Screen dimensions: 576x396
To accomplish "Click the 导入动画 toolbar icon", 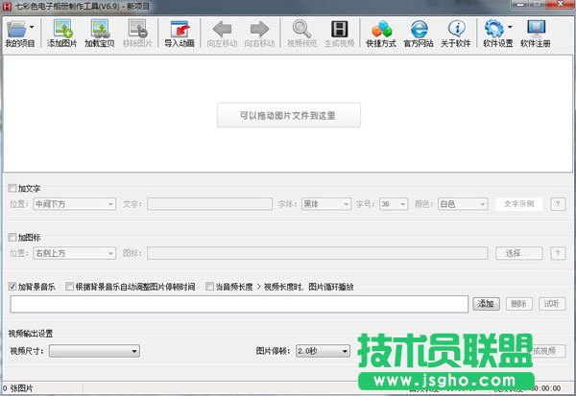I will click(x=179, y=31).
